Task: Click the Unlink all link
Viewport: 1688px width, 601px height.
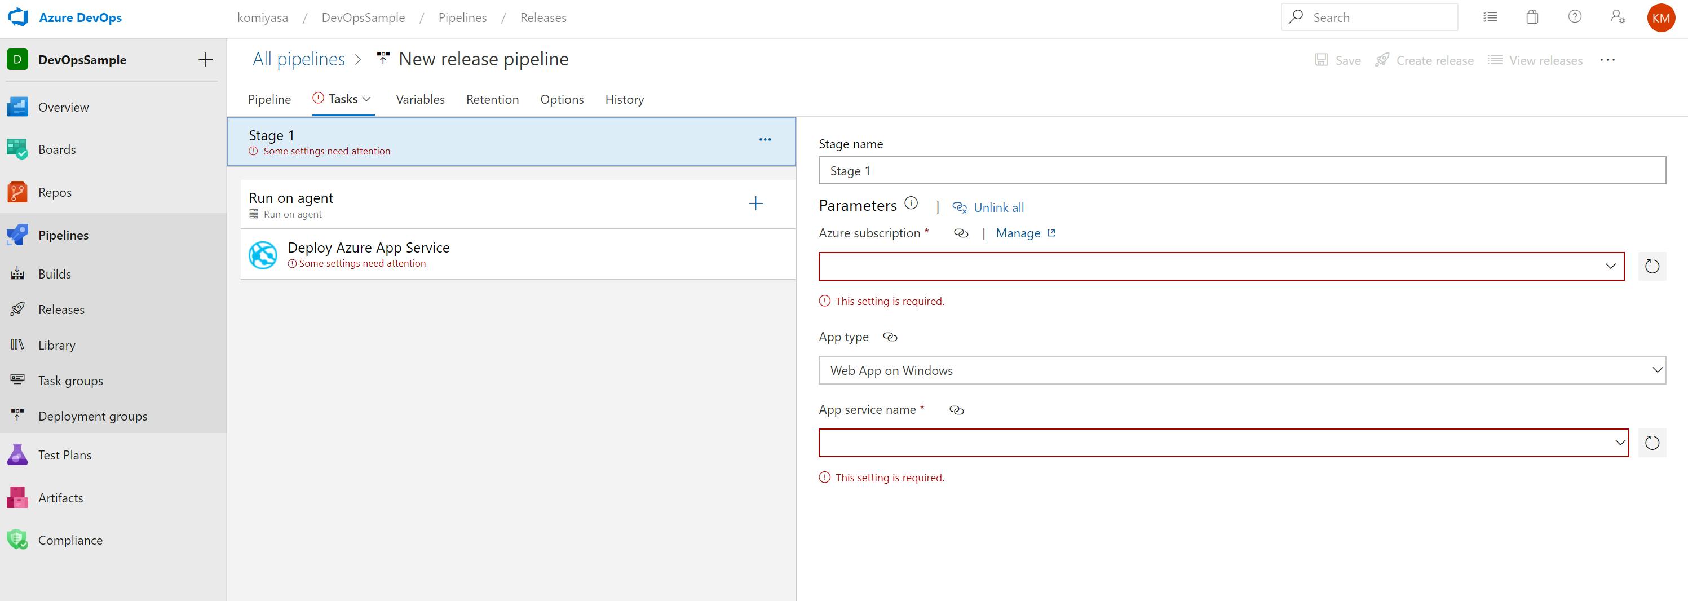Action: tap(998, 208)
